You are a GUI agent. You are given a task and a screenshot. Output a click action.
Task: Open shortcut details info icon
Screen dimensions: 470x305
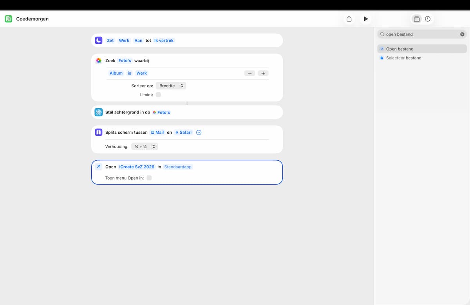[428, 19]
